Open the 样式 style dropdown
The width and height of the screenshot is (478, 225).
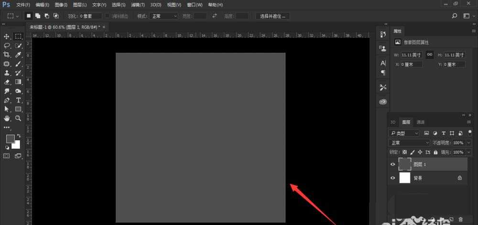point(163,16)
